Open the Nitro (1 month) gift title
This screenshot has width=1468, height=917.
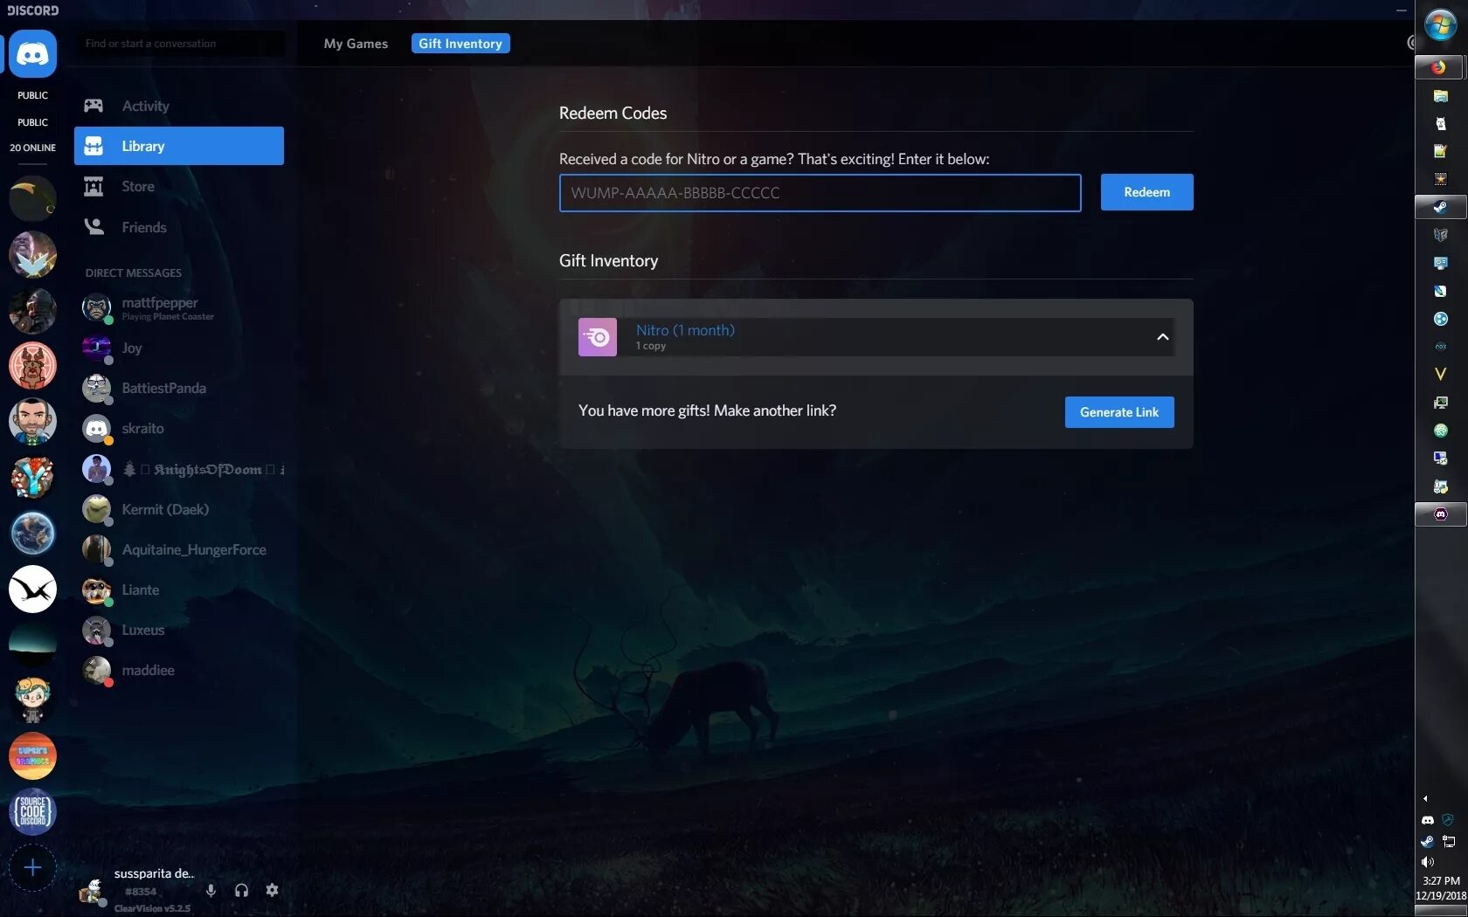[685, 330]
